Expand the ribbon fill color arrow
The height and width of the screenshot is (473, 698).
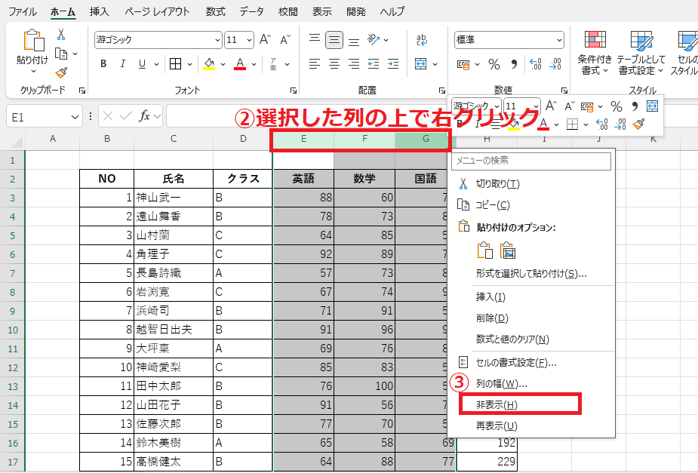pyautogui.click(x=223, y=65)
